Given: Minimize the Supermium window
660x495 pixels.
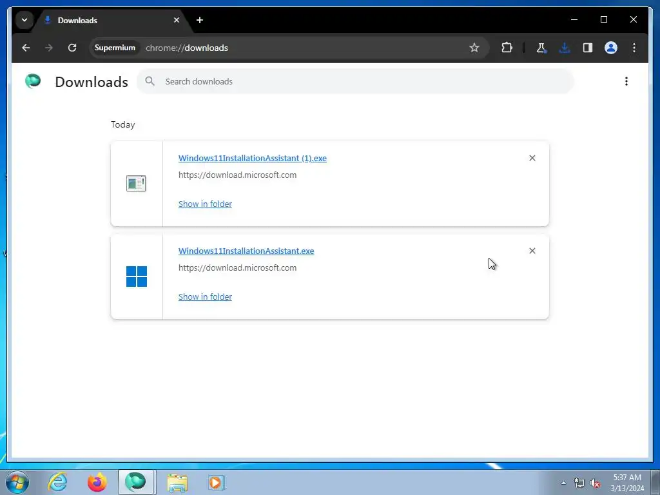Looking at the screenshot, I should (x=574, y=20).
